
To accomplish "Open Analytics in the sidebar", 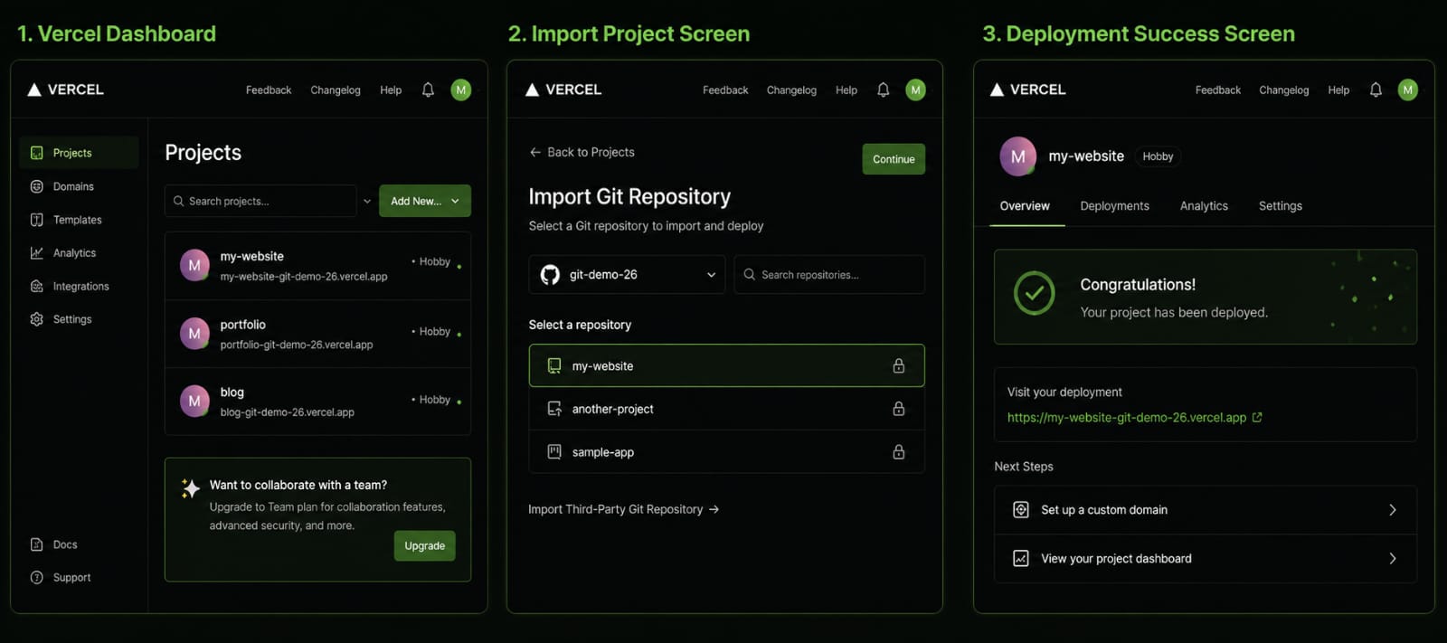I will (x=63, y=253).
